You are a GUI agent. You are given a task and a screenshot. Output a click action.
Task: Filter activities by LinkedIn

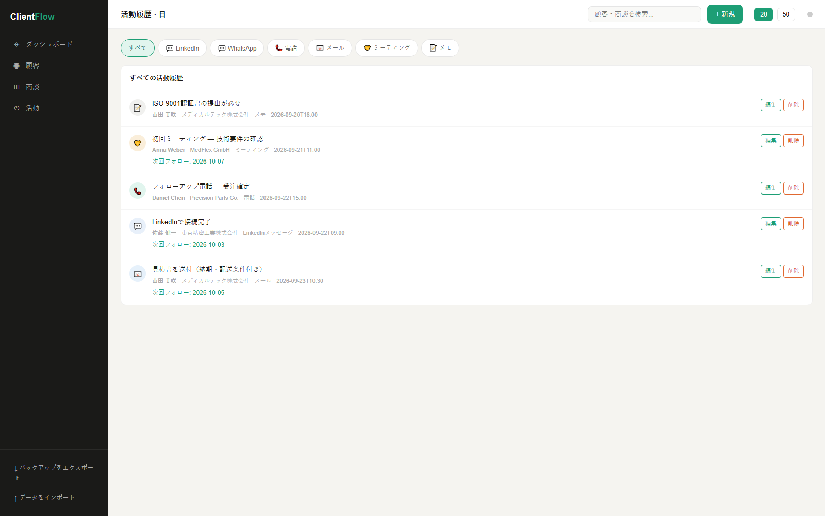[x=183, y=48]
